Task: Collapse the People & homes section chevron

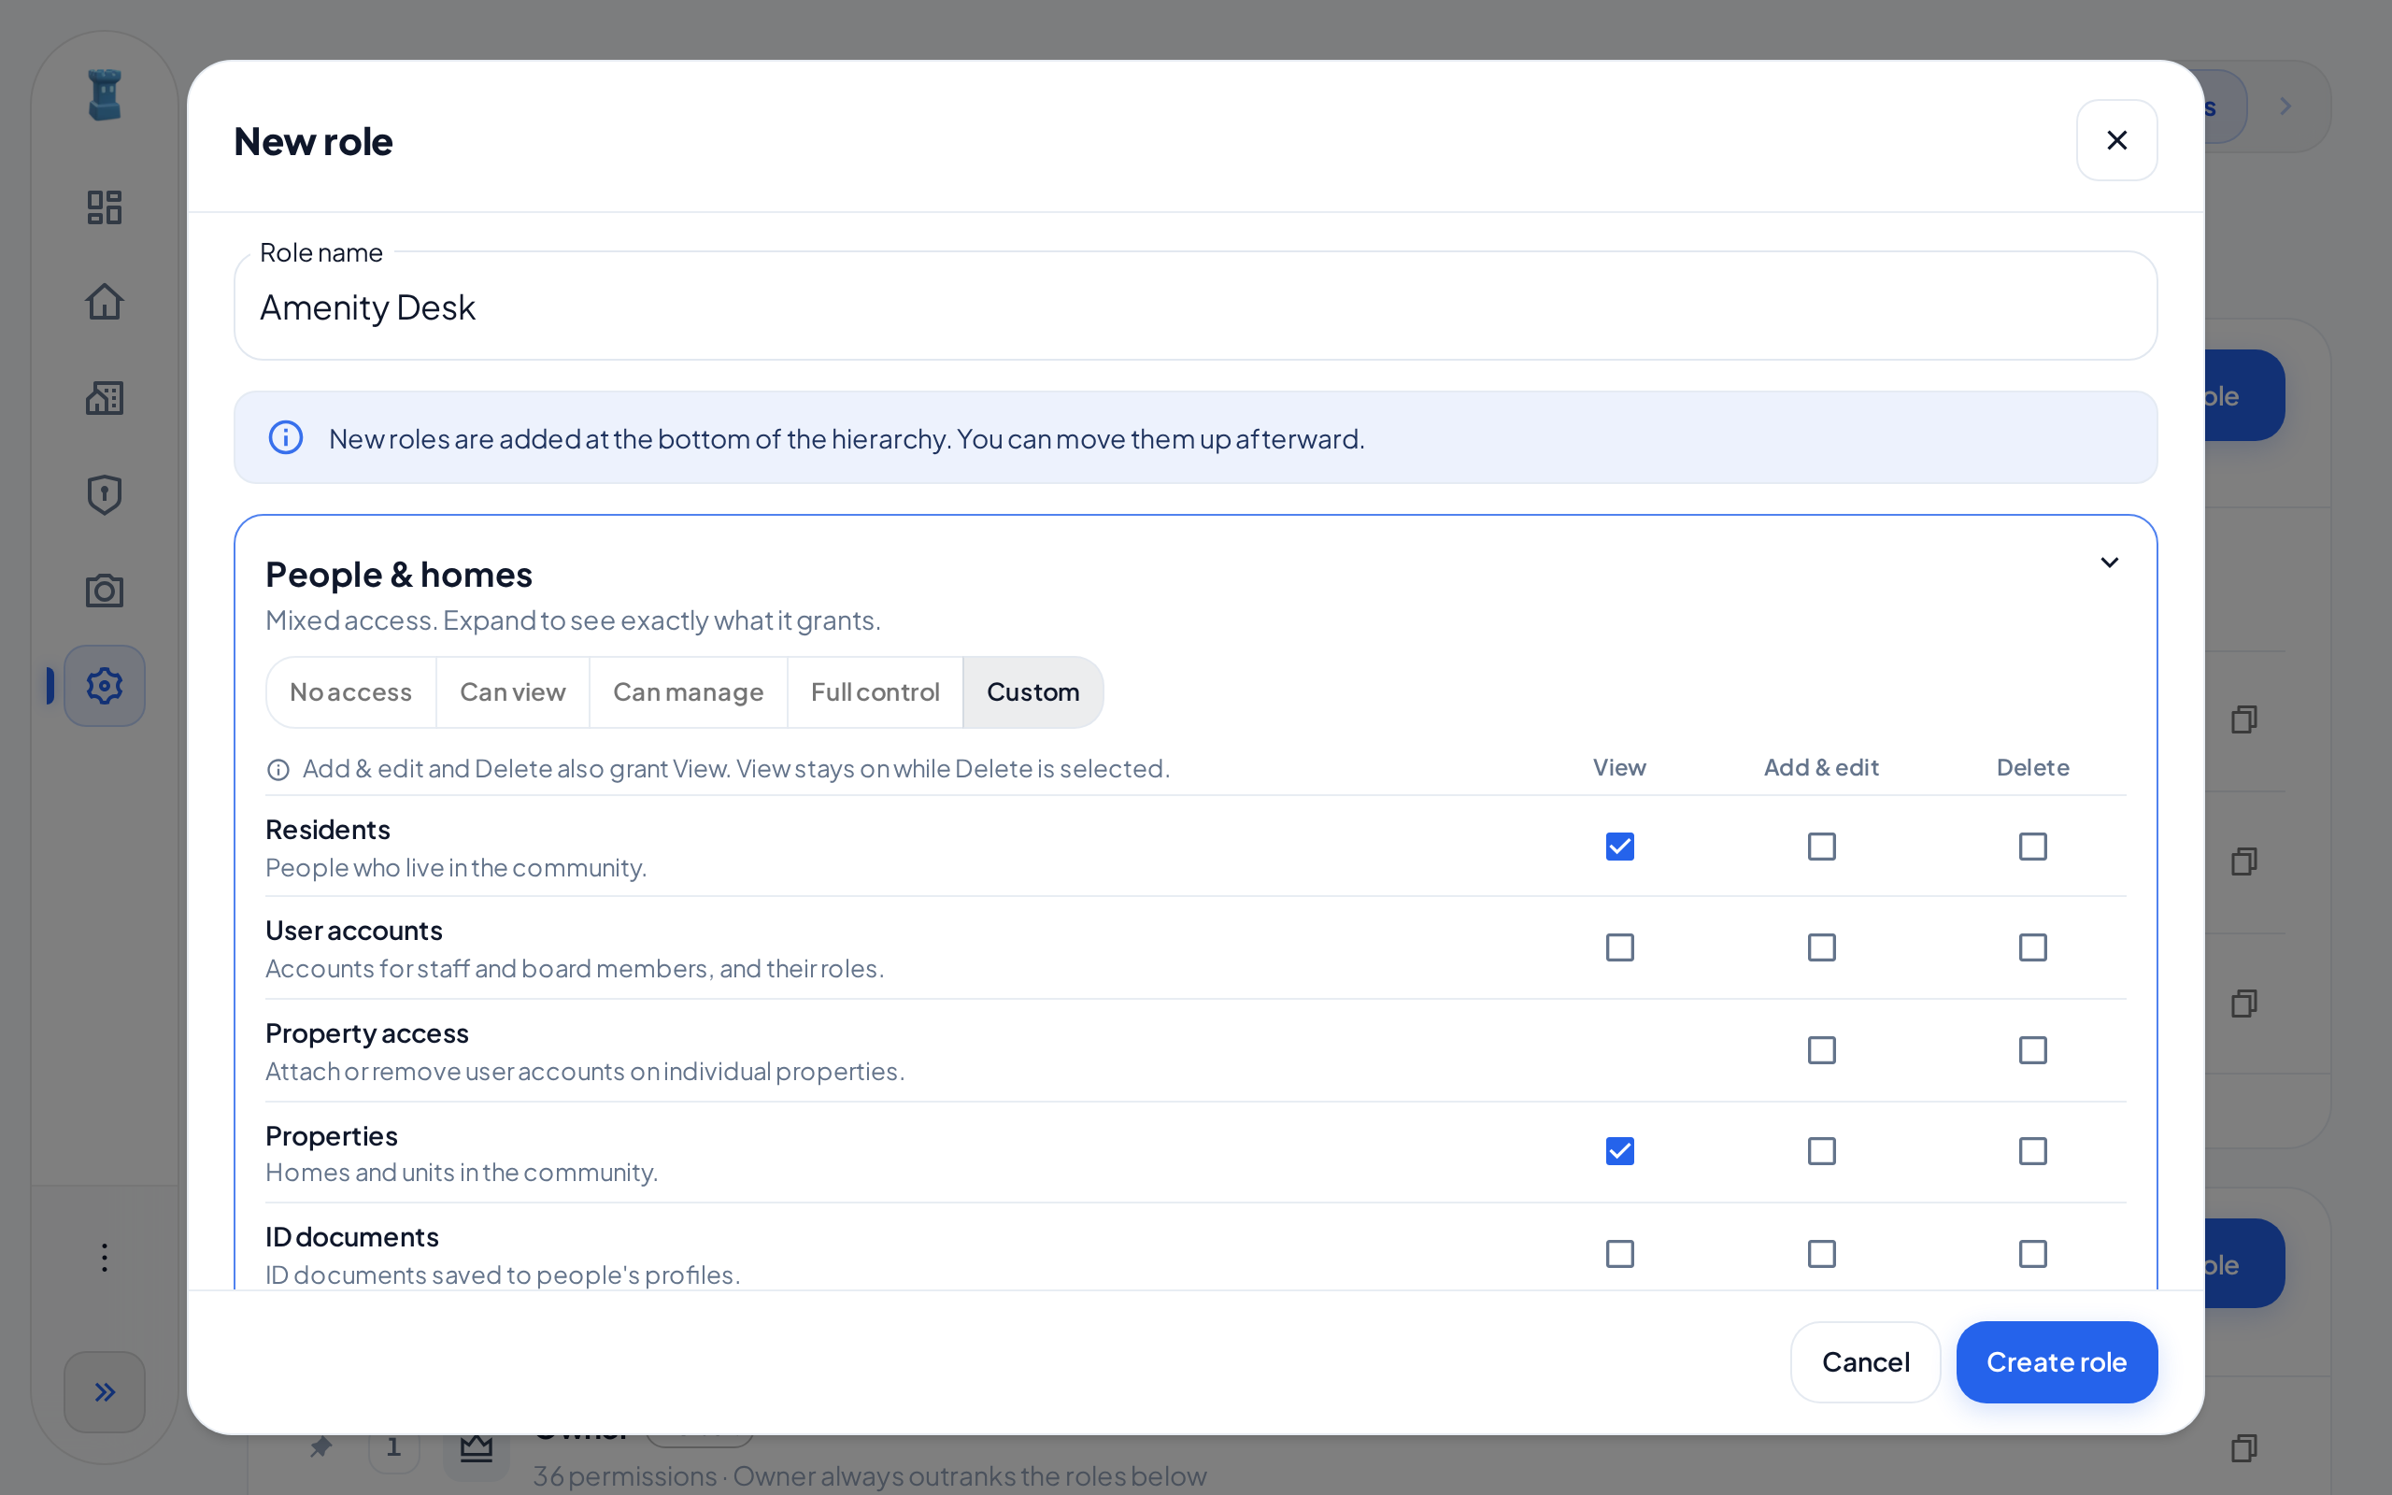Action: [2108, 562]
